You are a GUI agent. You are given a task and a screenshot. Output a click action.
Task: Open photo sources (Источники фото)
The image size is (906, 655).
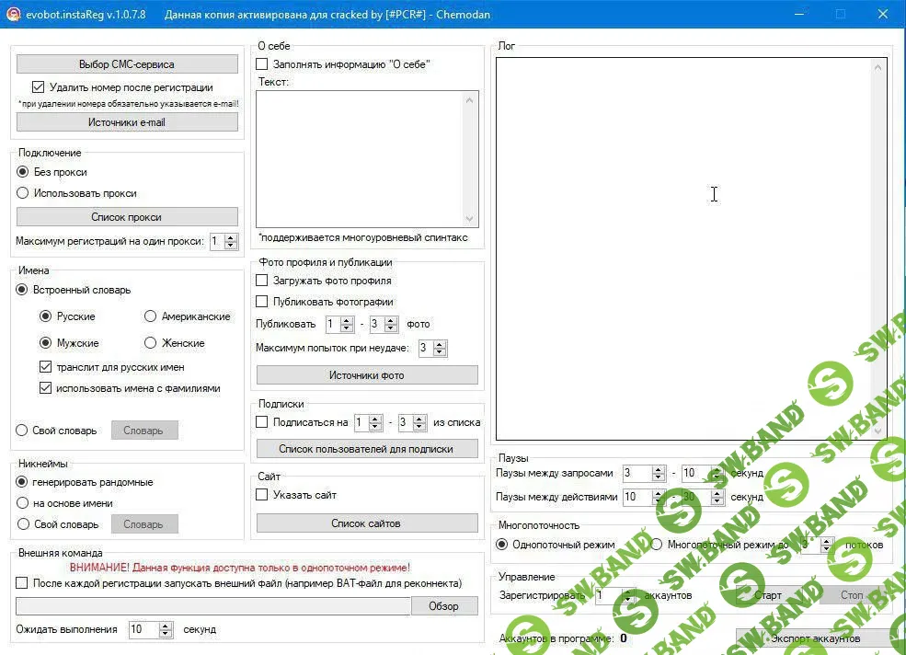pos(367,375)
